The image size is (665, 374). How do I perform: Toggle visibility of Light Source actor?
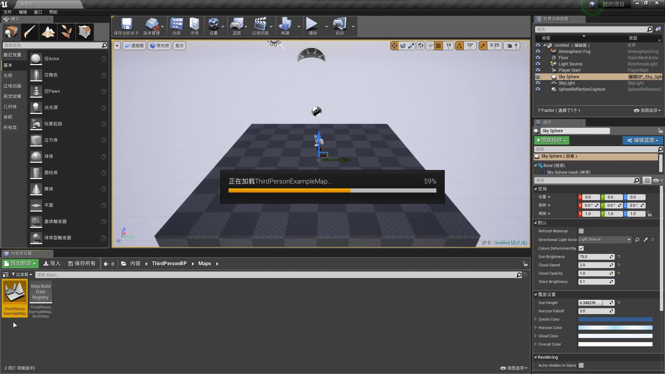point(538,64)
